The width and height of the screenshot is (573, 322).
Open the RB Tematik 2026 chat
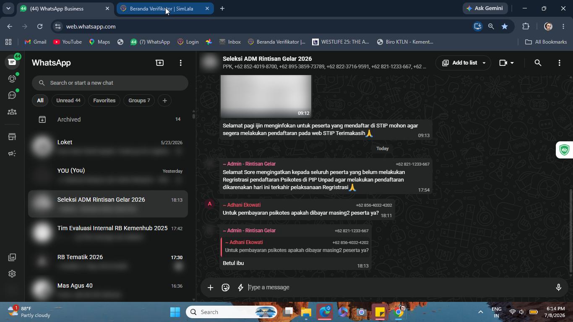tap(108, 262)
